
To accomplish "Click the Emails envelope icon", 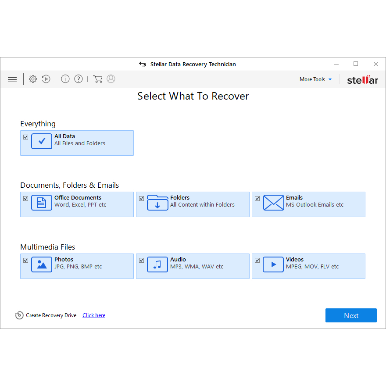I will tap(274, 203).
